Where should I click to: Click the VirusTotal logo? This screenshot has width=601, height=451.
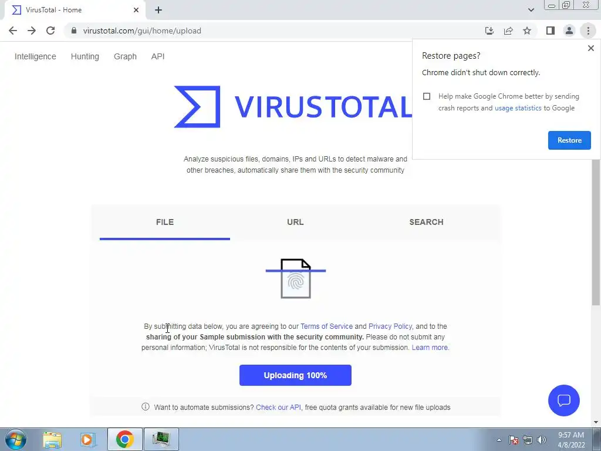(293, 107)
